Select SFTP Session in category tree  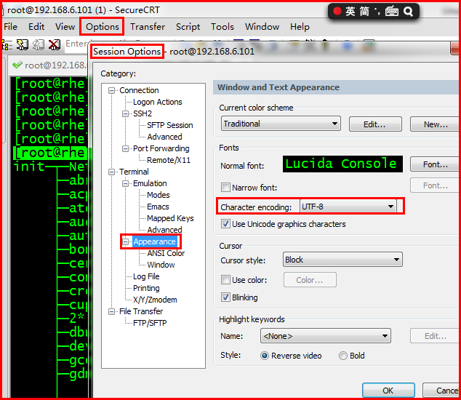pos(170,125)
